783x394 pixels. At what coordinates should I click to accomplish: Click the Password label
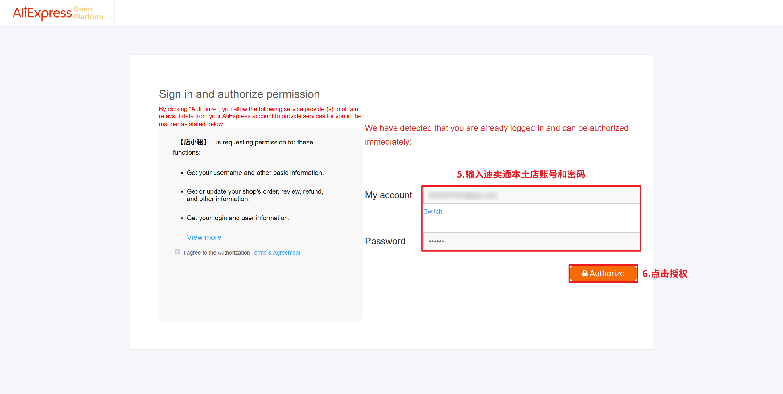(385, 241)
